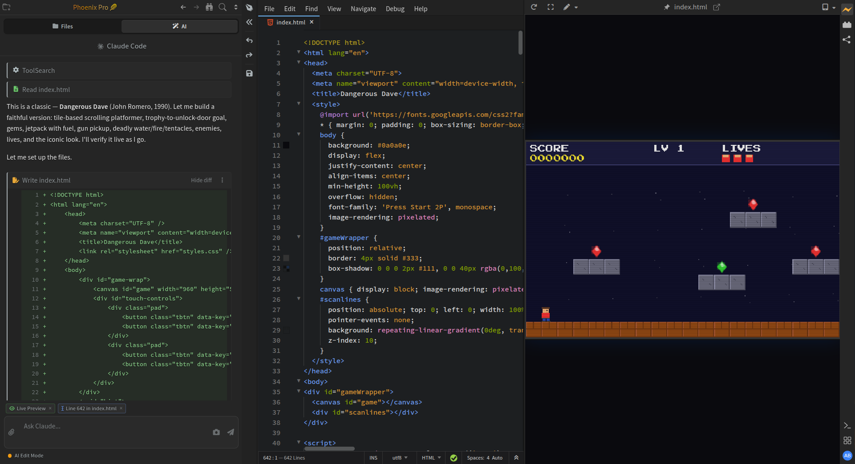Toggle fullscreen live preview

(x=551, y=7)
